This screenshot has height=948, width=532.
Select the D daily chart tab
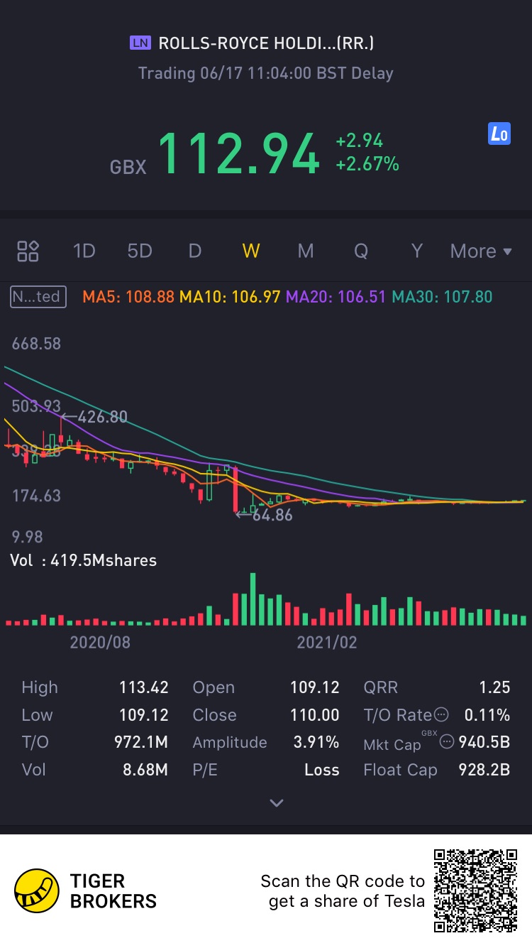pyautogui.click(x=195, y=251)
